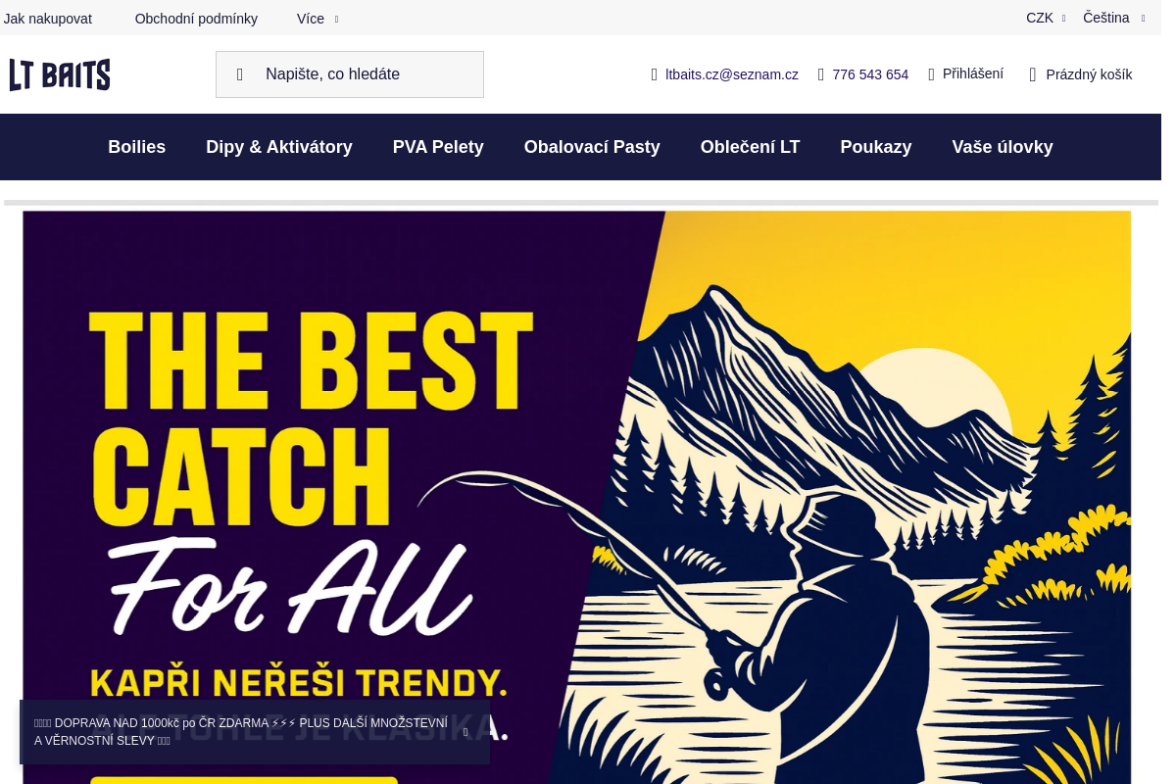Viewport: 1176px width, 784px height.
Task: Click the search field Napište, co hledáte
Action: 350,74
